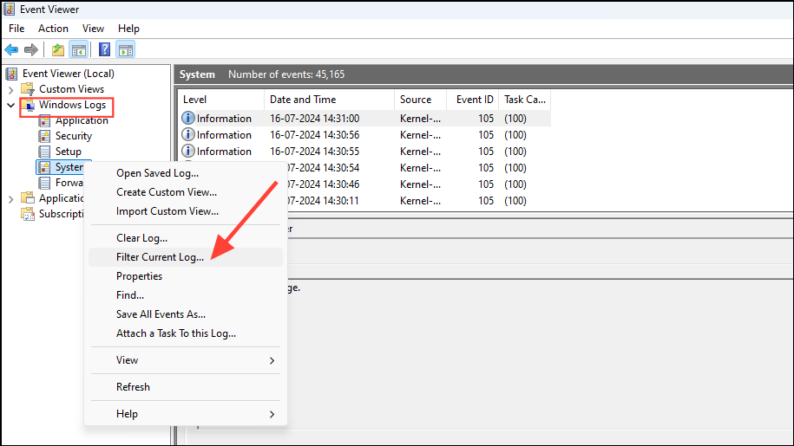Select the 16-07-2024 14:30:55 date cell
Image resolution: width=794 pixels, height=446 pixels.
click(x=314, y=152)
